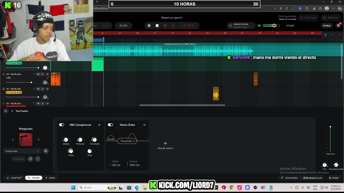The width and height of the screenshot is (344, 193).
Task: Click track 04 pan knob
Action: click(45, 82)
